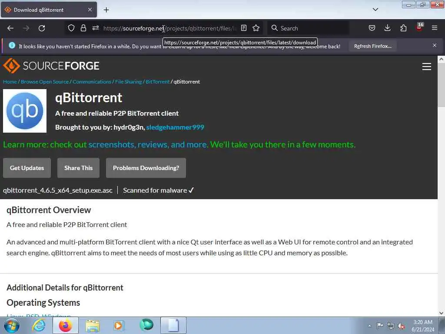Click the Operating Systems heading

pyautogui.click(x=43, y=303)
